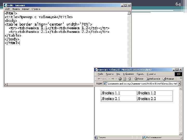Expand hidden toolbar buttons chevron

[x=181, y=78]
